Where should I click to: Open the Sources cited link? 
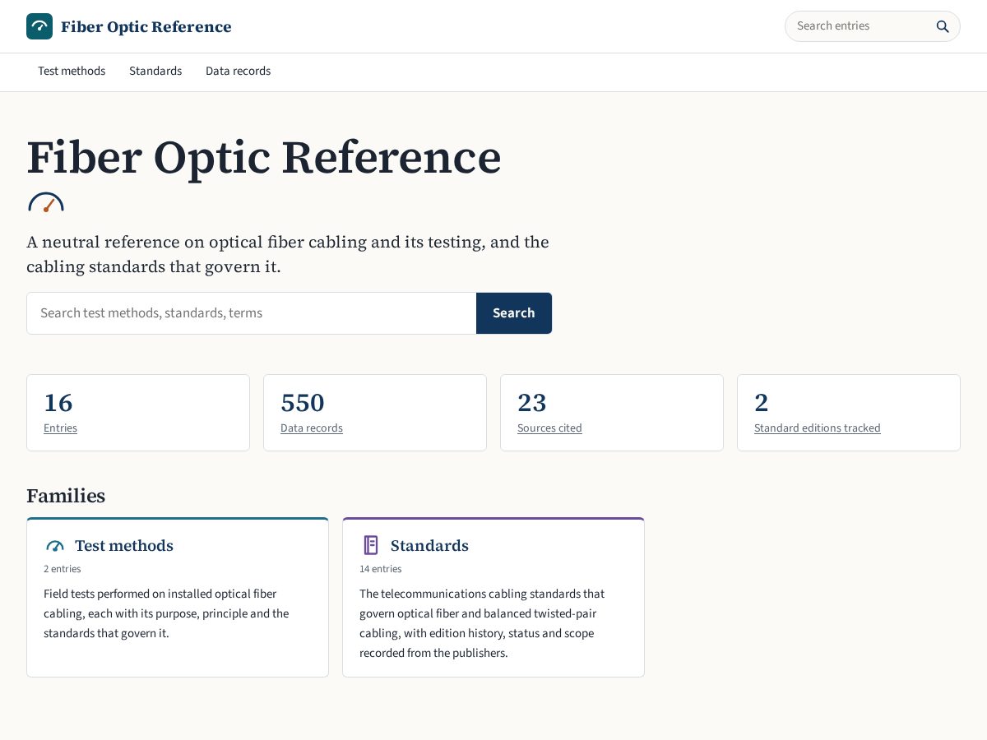coord(549,428)
